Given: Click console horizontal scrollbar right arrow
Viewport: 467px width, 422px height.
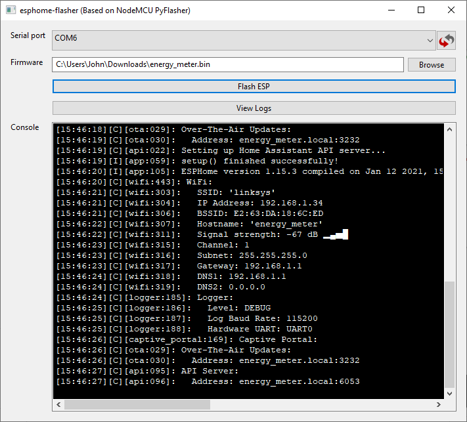Looking at the screenshot, I should pos(438,404).
